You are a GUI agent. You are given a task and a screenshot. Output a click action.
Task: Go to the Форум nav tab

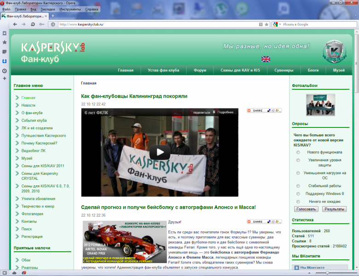click(200, 70)
